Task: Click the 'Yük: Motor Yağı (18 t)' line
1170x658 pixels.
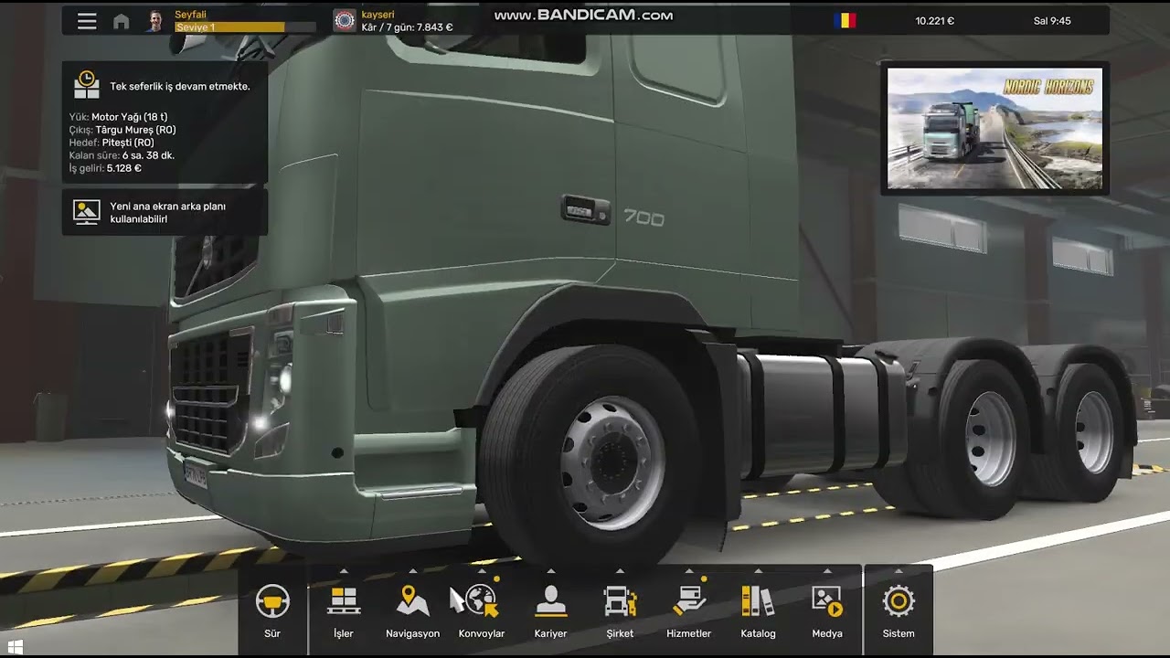Action: click(118, 117)
